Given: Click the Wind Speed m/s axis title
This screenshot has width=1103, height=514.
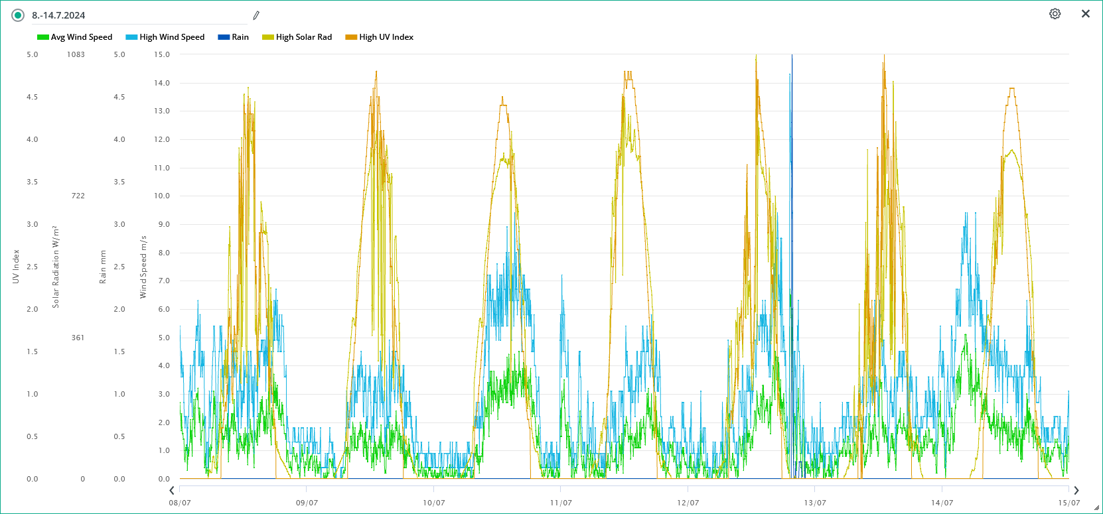Looking at the screenshot, I should (143, 267).
